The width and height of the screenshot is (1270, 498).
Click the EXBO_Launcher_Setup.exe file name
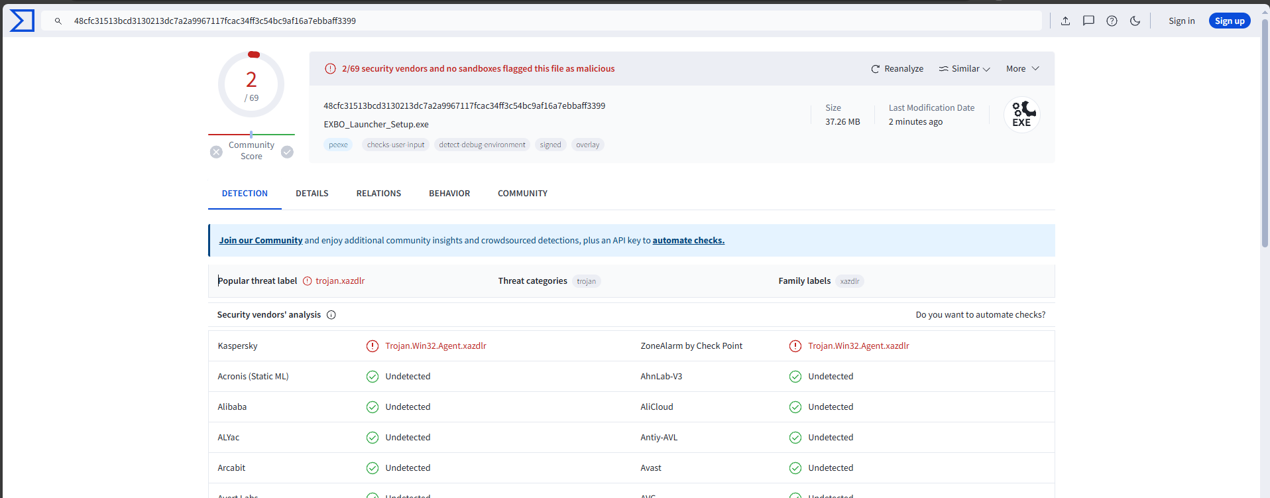click(x=376, y=125)
